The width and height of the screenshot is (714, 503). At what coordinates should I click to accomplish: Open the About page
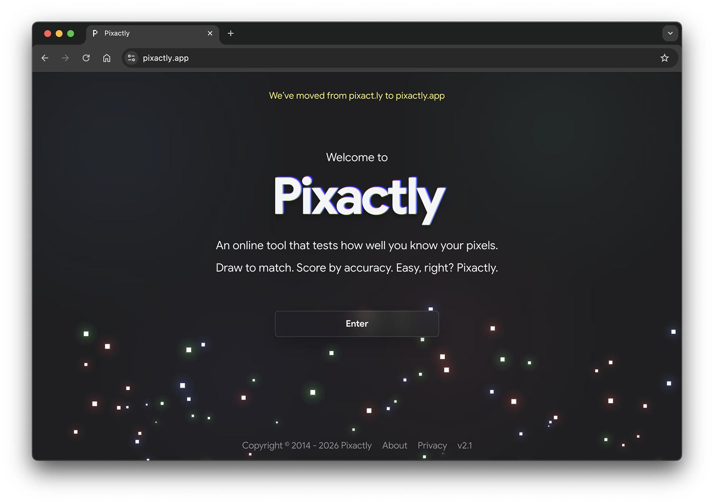tap(395, 445)
